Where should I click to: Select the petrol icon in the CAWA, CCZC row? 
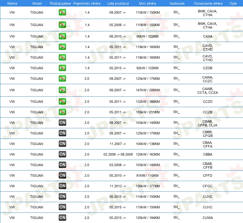[62, 79]
